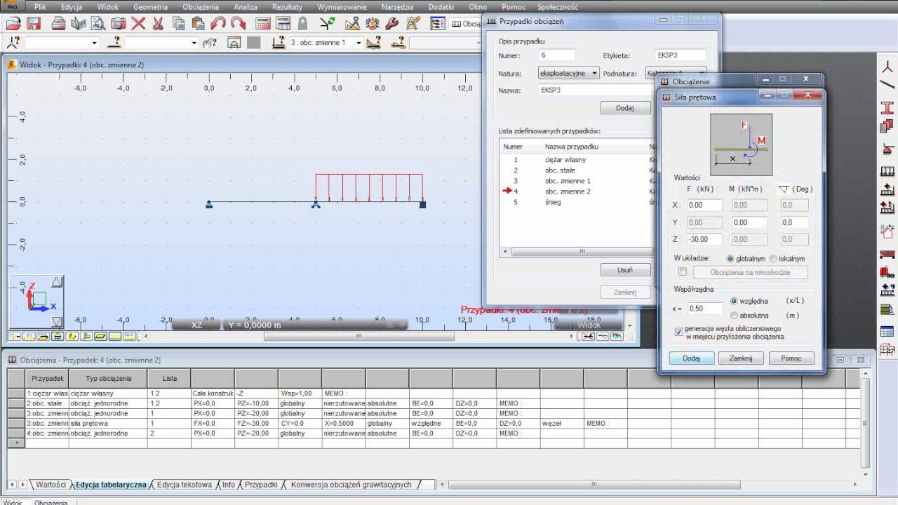898x505 pixels.
Task: Click the print preview magnifier icon
Action: (x=98, y=23)
